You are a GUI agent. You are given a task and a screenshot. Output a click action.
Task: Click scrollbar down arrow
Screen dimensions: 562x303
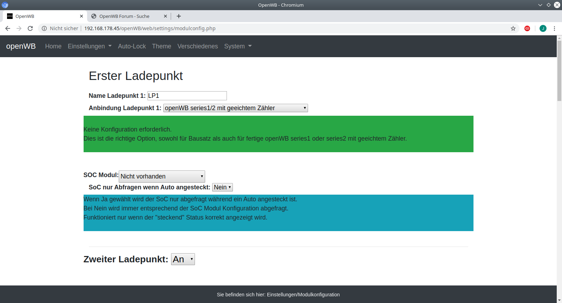(x=559, y=300)
